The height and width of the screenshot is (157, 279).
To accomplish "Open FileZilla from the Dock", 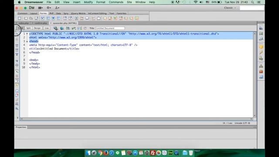I will click(x=153, y=153).
